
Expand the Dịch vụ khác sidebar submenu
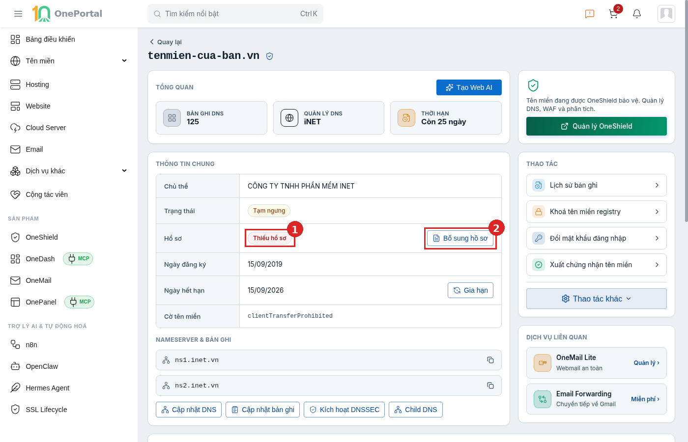(x=124, y=171)
